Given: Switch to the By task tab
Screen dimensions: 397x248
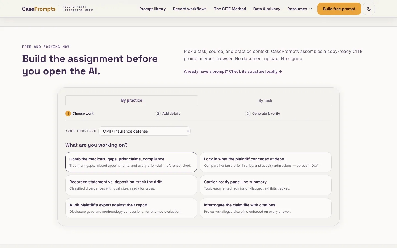Looking at the screenshot, I should 265,101.
